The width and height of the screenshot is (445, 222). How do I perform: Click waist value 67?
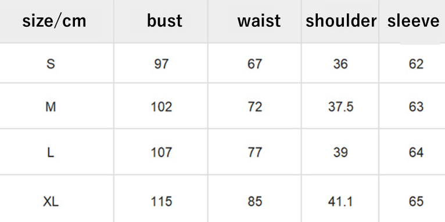254,64
